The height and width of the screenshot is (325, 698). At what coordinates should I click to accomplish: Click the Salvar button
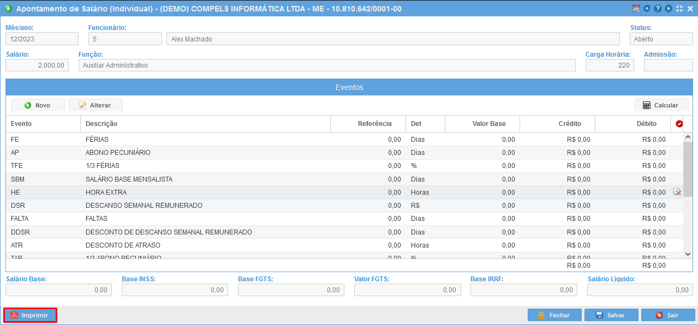(x=611, y=315)
